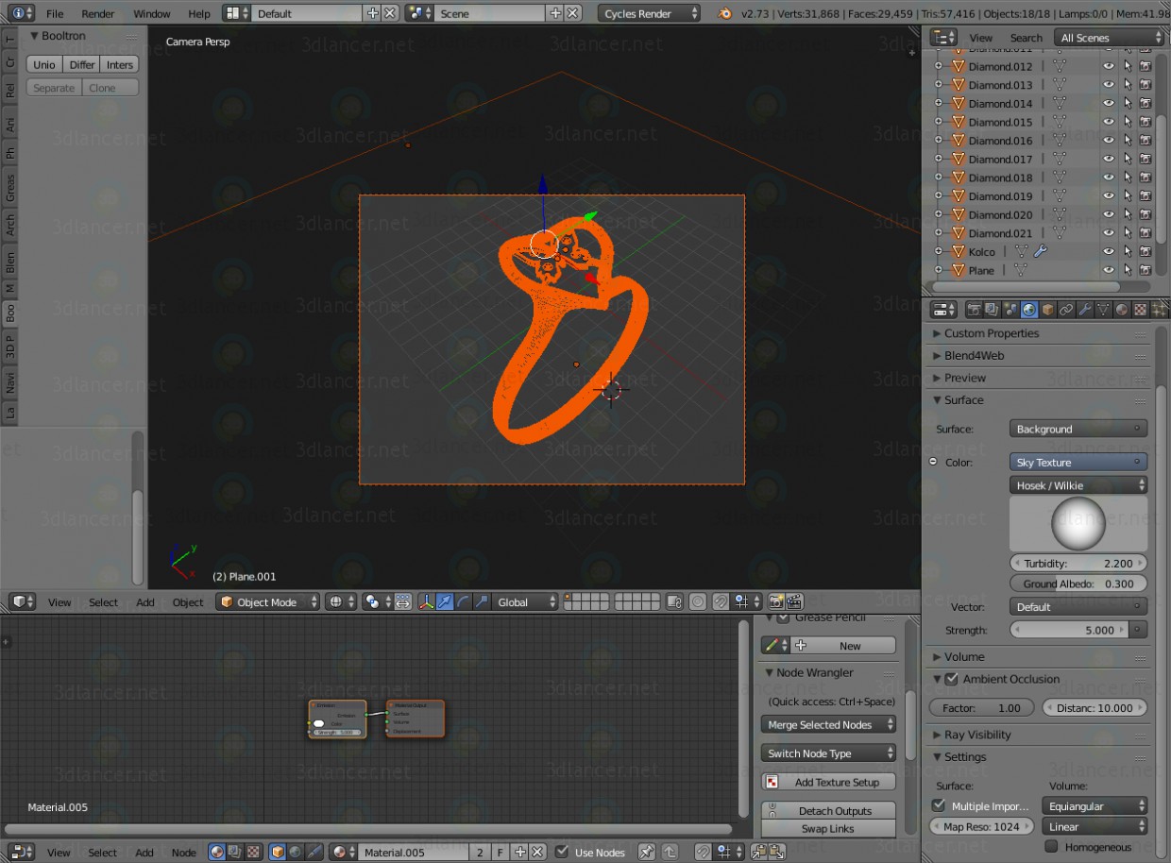Click the Detach Outputs button

tap(828, 811)
